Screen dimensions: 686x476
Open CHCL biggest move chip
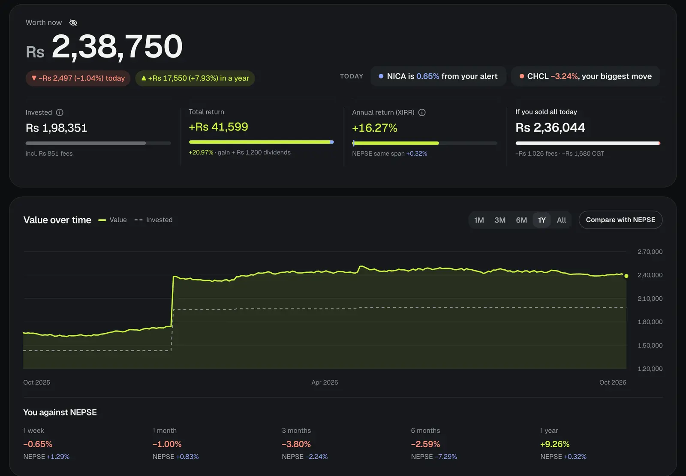click(x=586, y=76)
